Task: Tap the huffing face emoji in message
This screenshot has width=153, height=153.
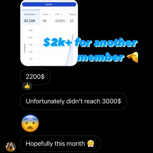Action: [x=91, y=143]
